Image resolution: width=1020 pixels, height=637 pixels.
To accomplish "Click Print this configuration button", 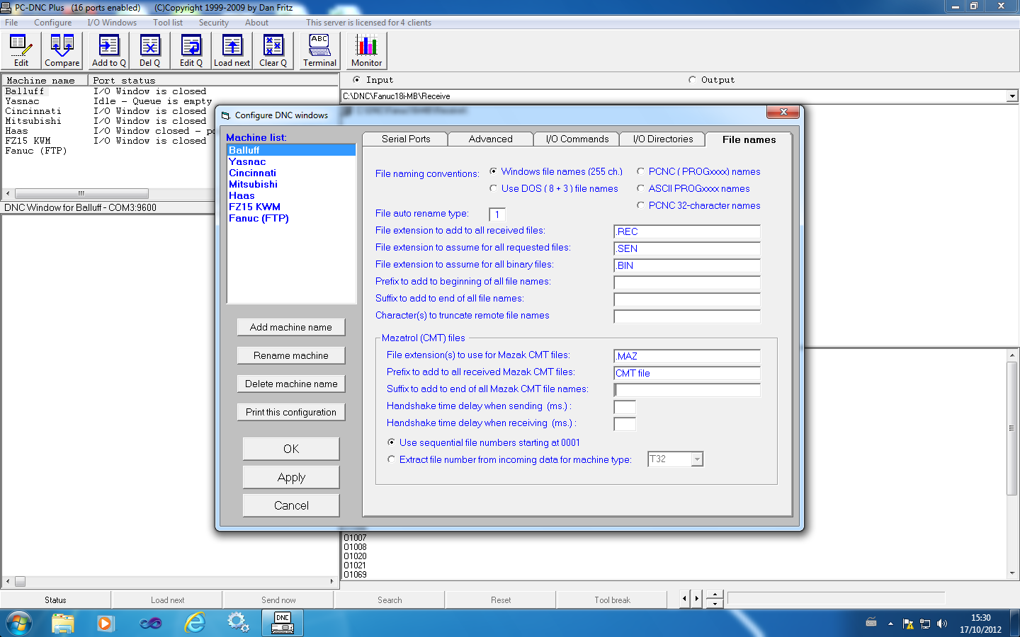I will point(291,412).
